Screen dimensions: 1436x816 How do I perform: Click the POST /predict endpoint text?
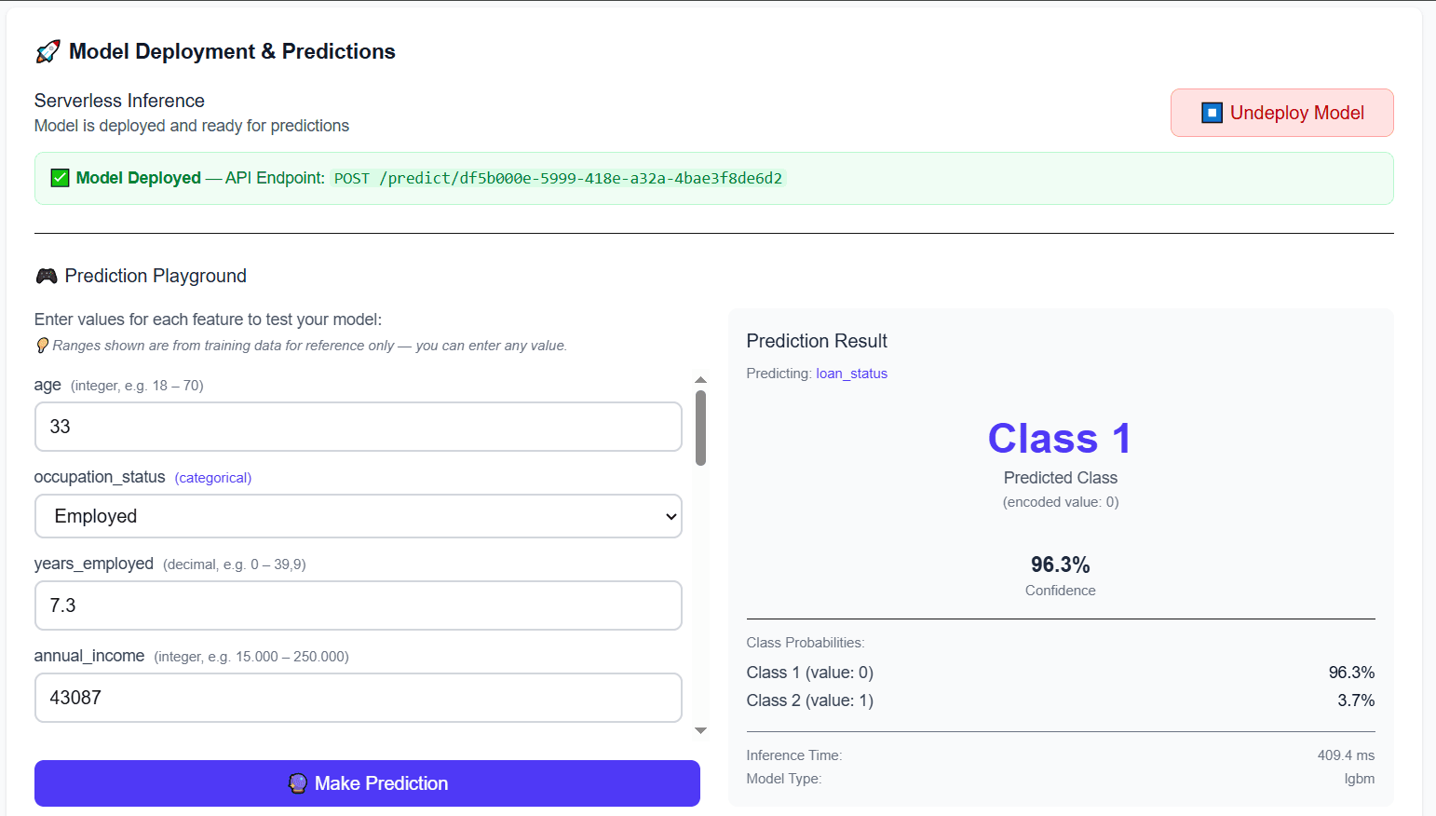pyautogui.click(x=559, y=178)
